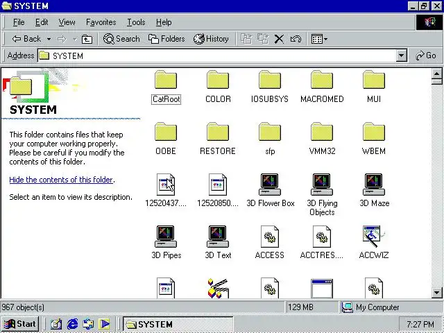This screenshot has width=444, height=333.
Task: Toggle the Folders pane button
Action: click(166, 39)
